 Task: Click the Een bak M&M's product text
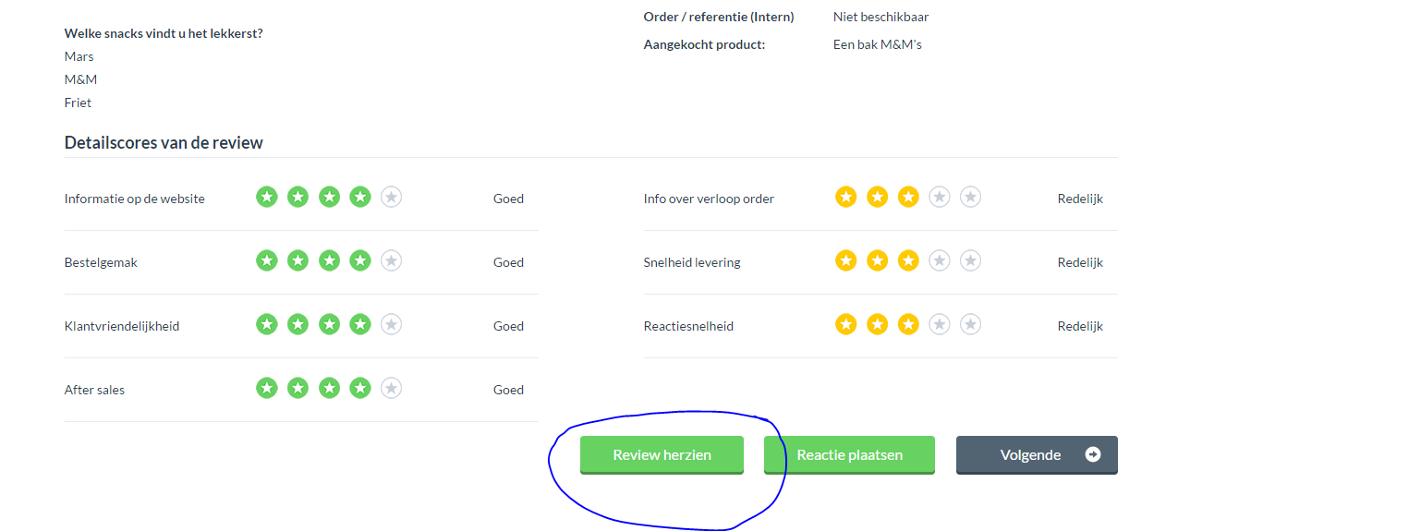coord(878,44)
